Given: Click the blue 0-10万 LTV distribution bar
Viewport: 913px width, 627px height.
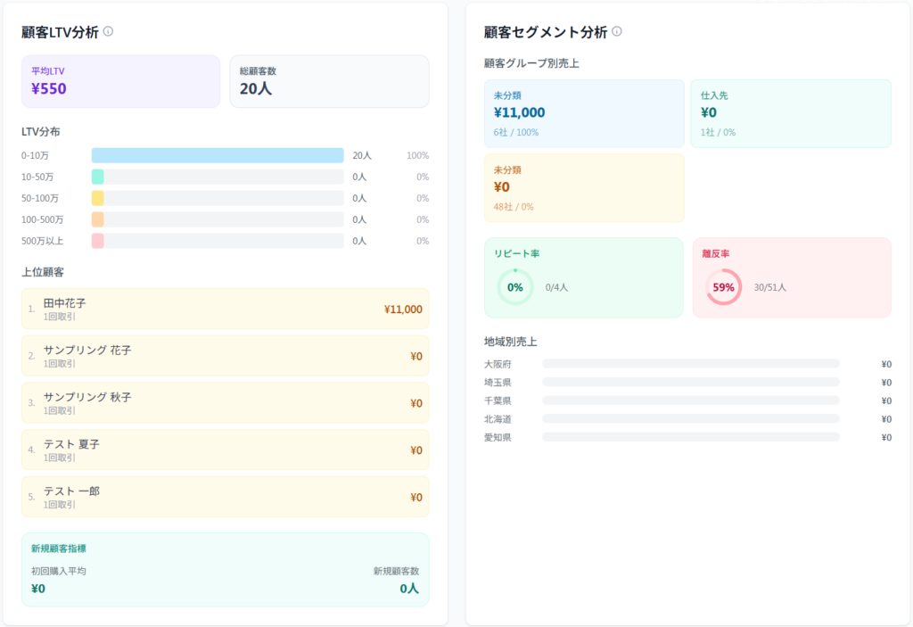Looking at the screenshot, I should pos(217,155).
